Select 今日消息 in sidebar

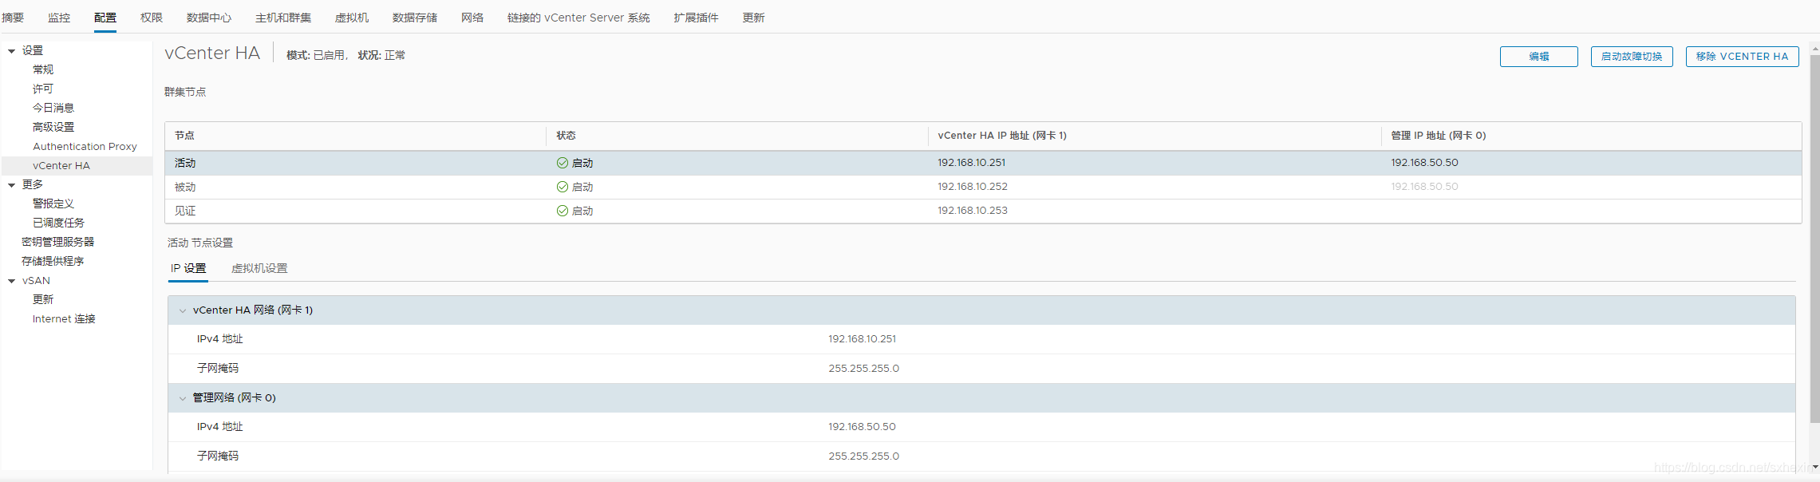coord(53,108)
